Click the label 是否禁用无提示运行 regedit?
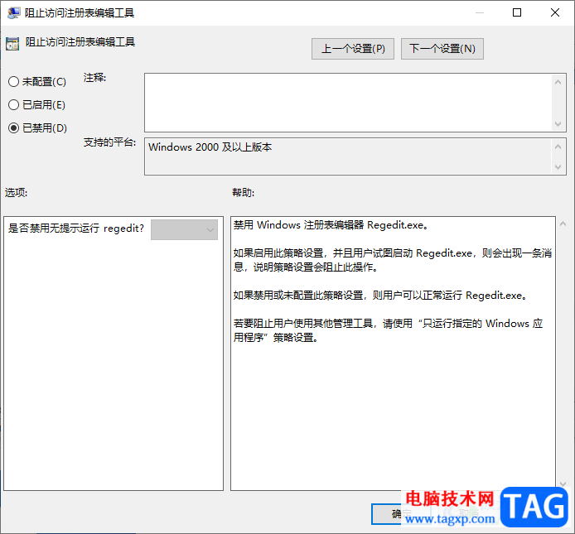This screenshot has height=534, width=575. 76,229
